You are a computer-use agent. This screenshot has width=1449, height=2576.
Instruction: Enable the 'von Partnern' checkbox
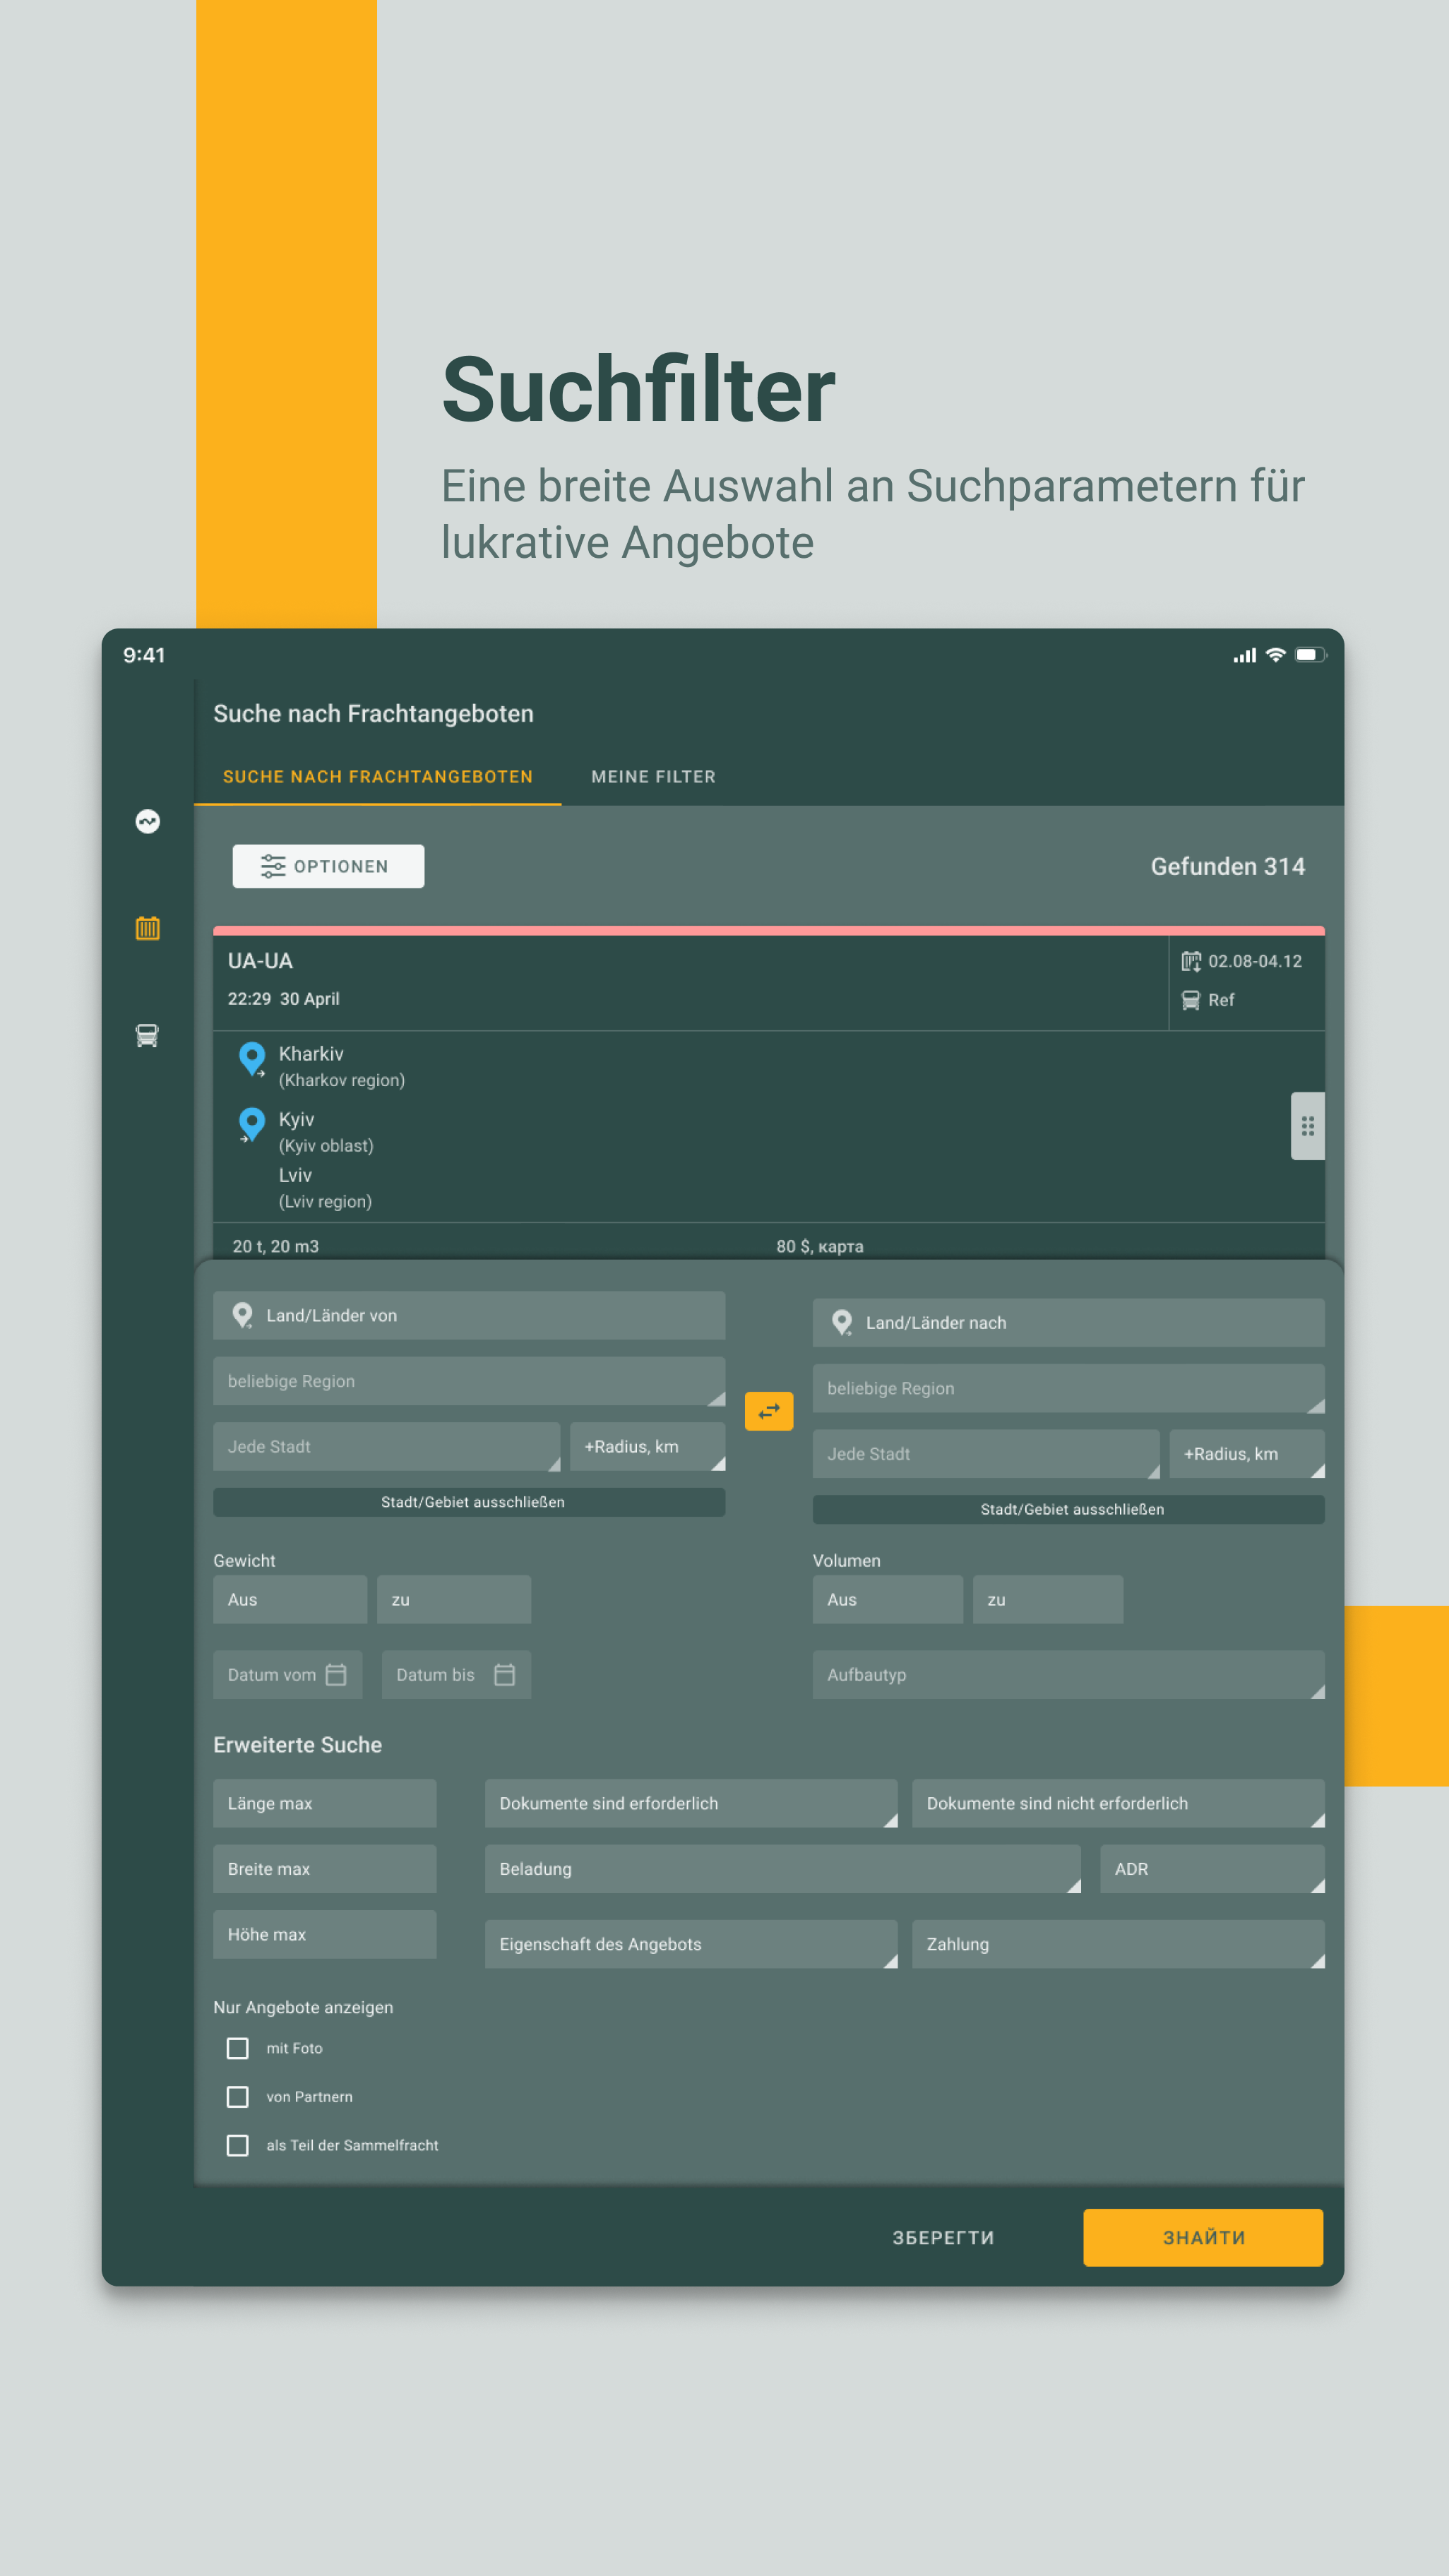238,2096
